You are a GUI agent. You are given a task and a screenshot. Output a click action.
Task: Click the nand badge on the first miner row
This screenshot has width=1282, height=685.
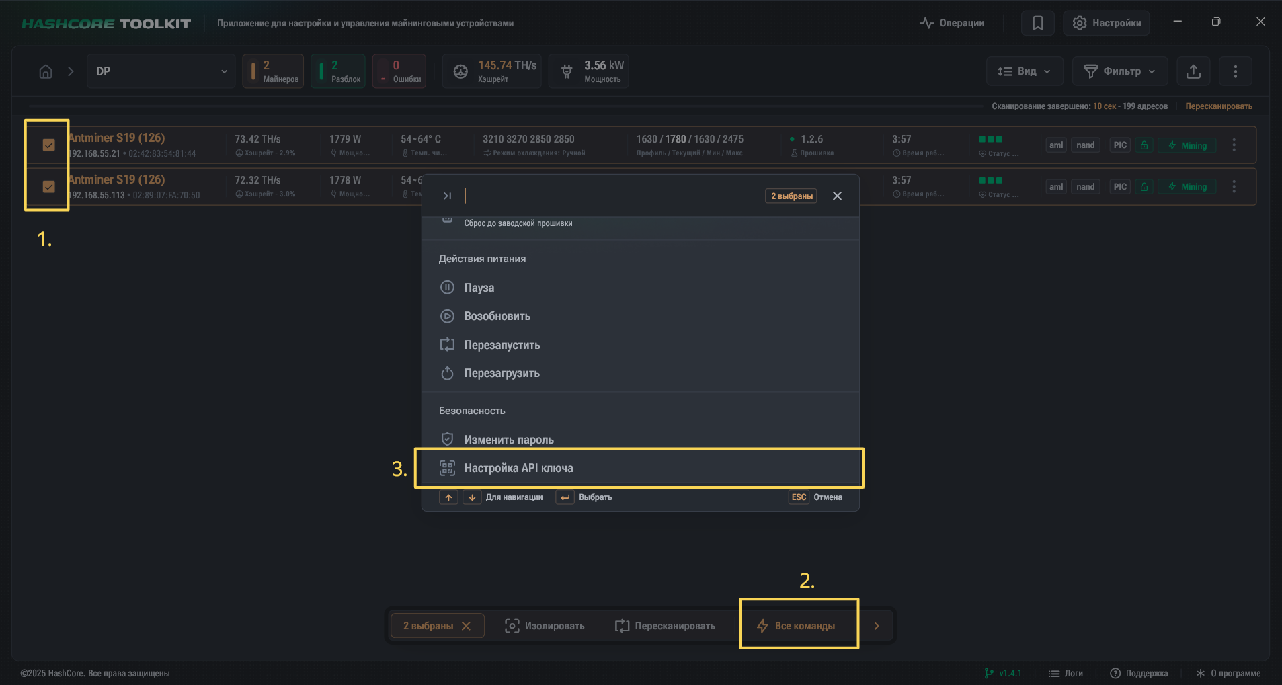click(1084, 145)
